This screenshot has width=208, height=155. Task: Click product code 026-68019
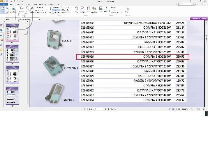pyautogui.click(x=87, y=28)
